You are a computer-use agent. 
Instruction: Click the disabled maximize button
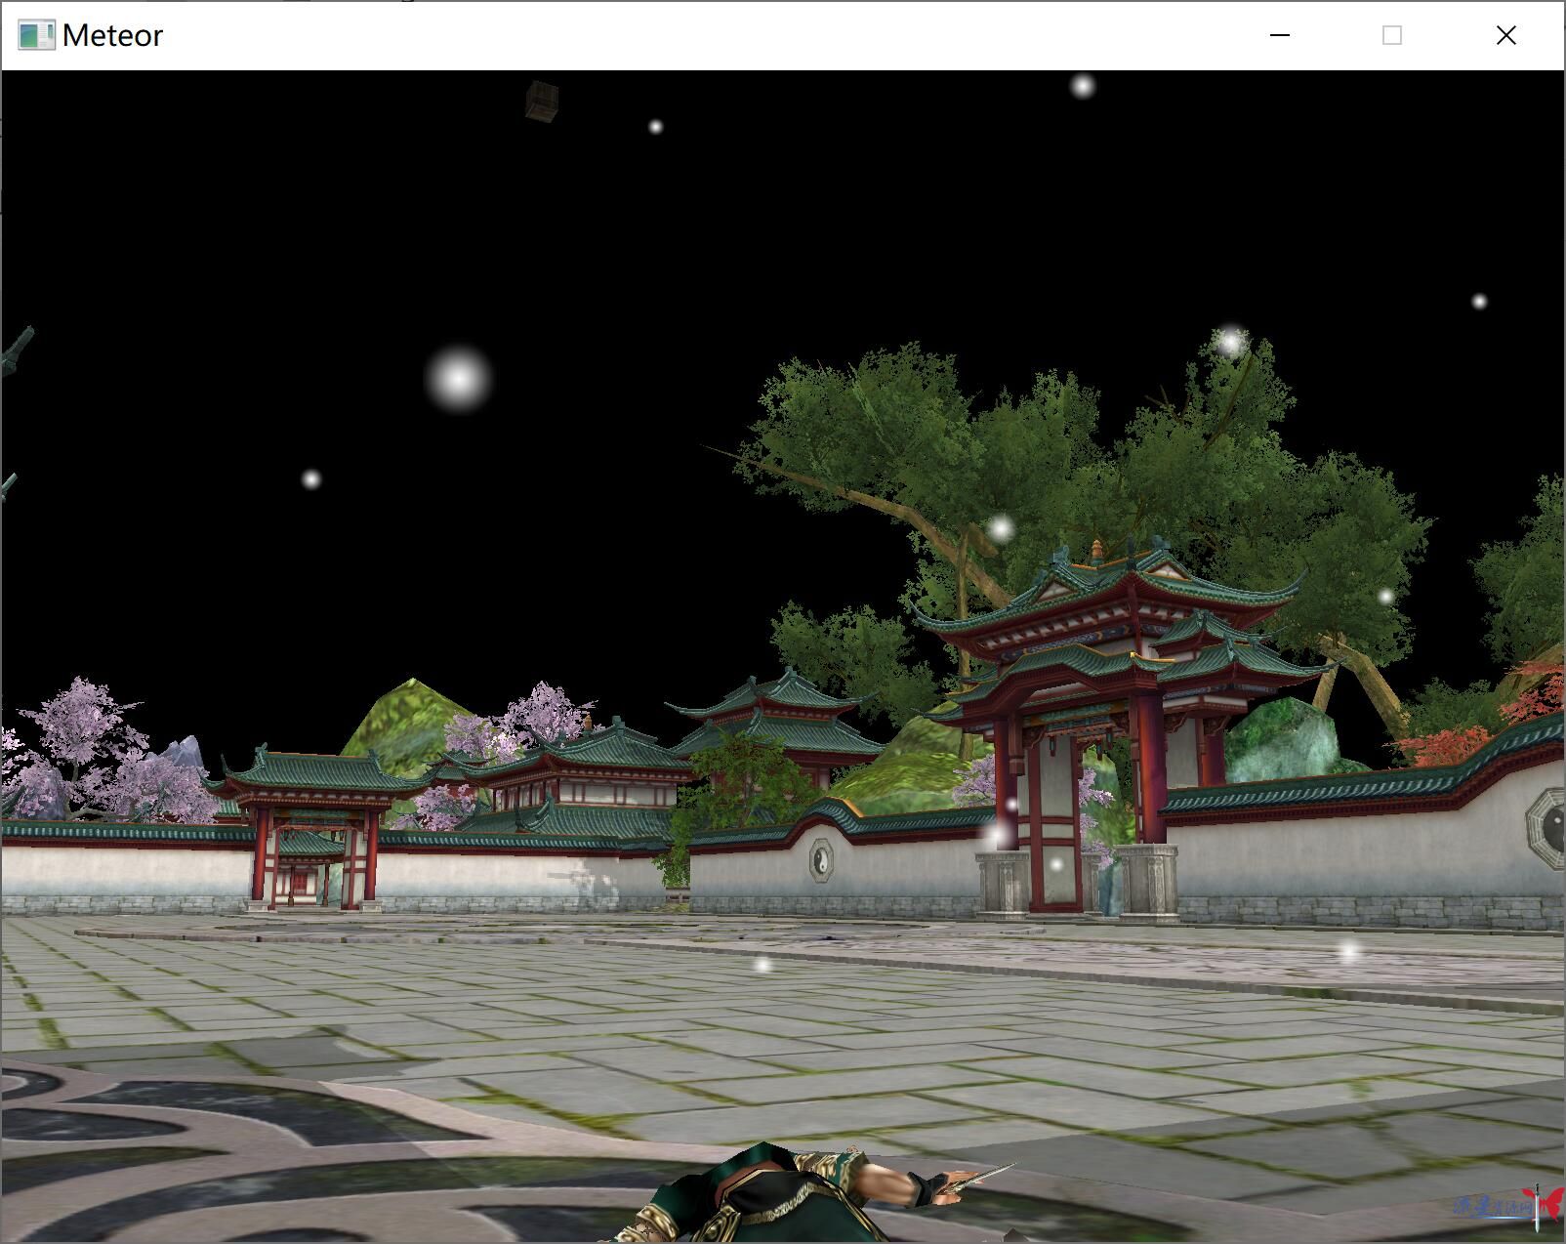(x=1392, y=35)
